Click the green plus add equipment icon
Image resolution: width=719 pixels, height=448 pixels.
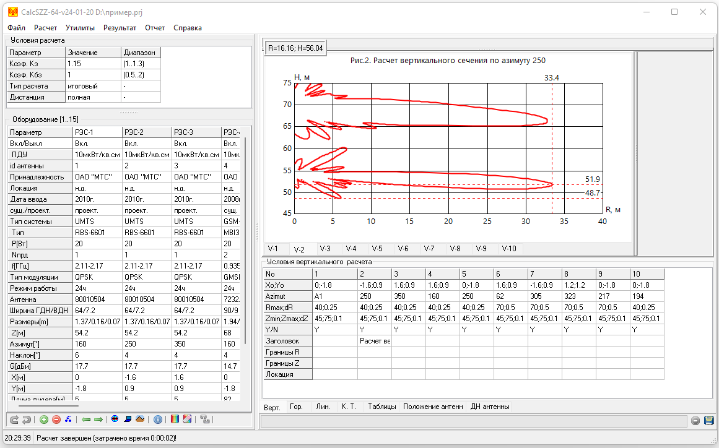point(44,420)
